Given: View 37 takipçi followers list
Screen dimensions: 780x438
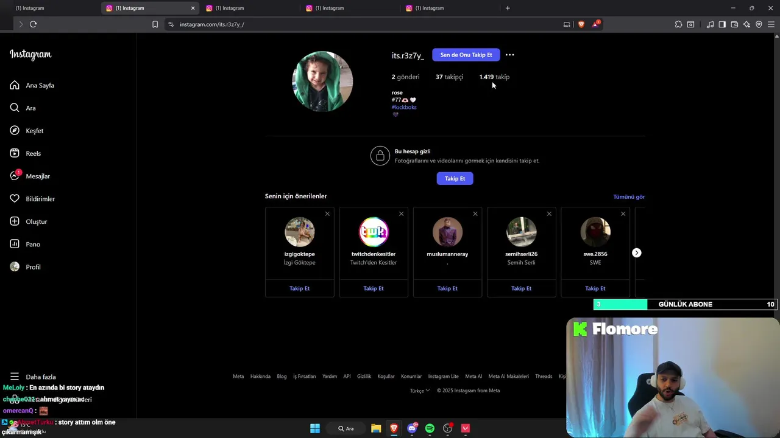Looking at the screenshot, I should [x=449, y=77].
